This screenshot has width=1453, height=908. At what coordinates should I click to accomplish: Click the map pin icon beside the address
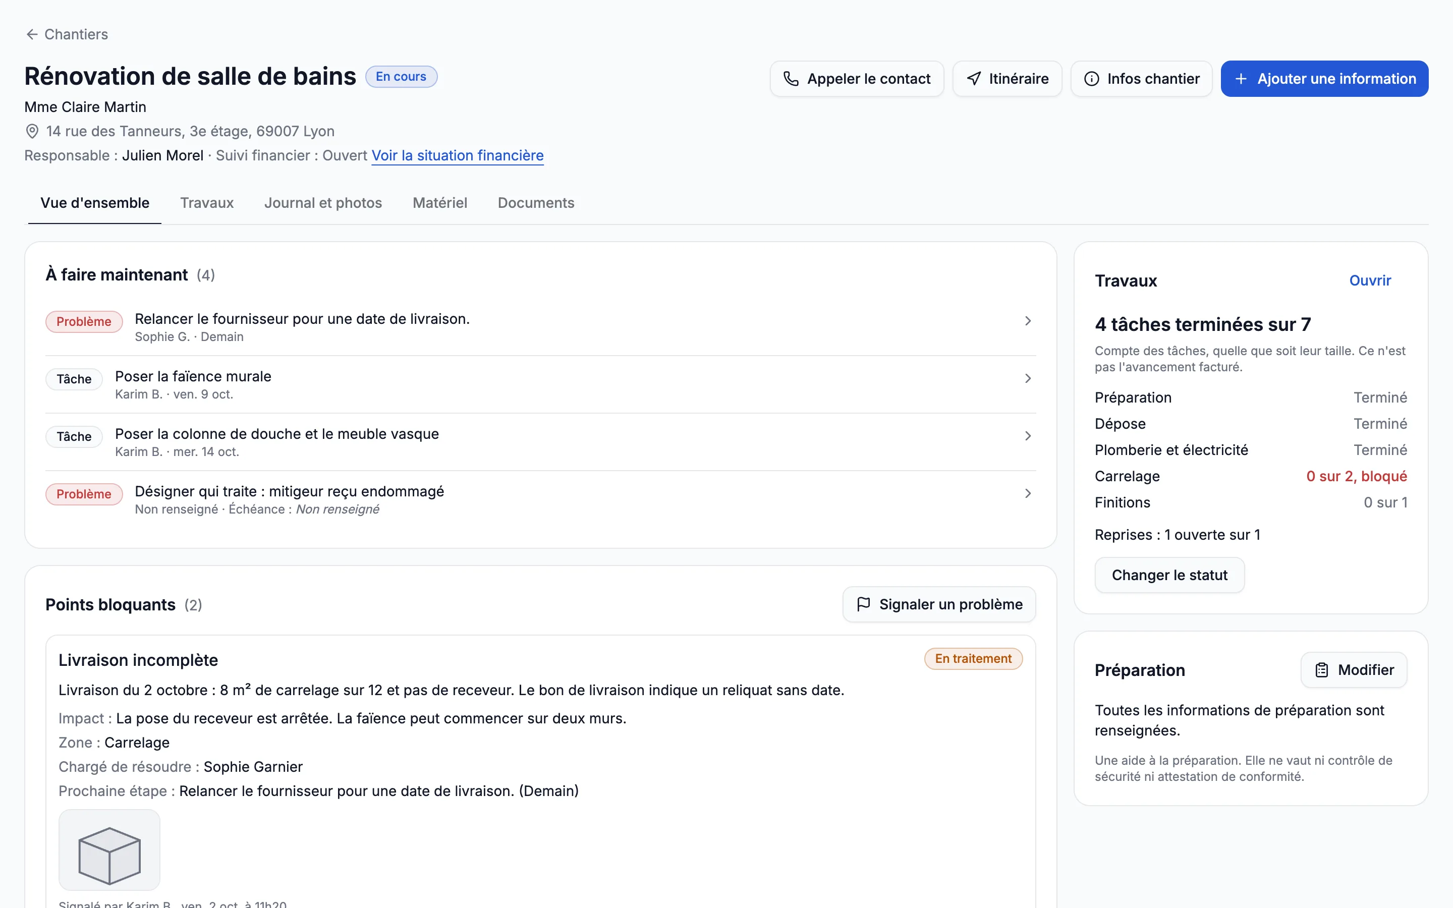[32, 131]
